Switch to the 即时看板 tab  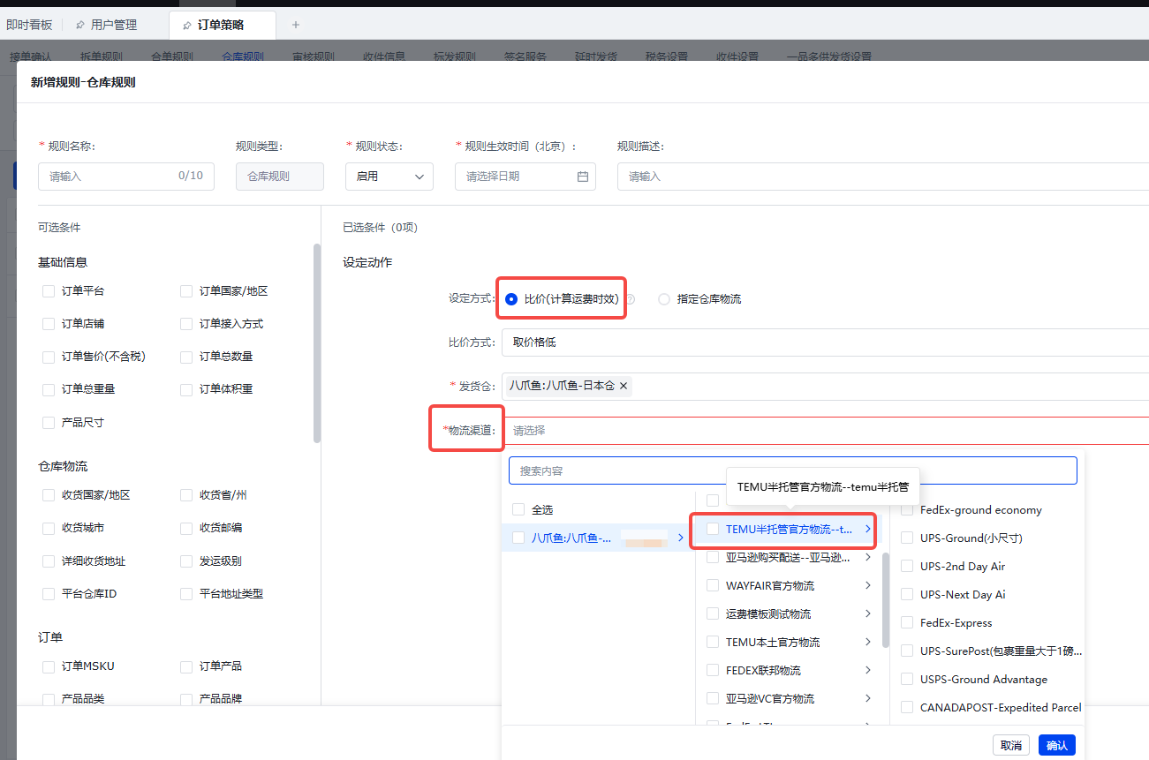click(x=29, y=25)
